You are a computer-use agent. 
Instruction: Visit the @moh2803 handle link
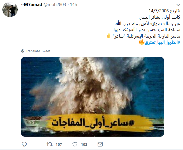55,4
